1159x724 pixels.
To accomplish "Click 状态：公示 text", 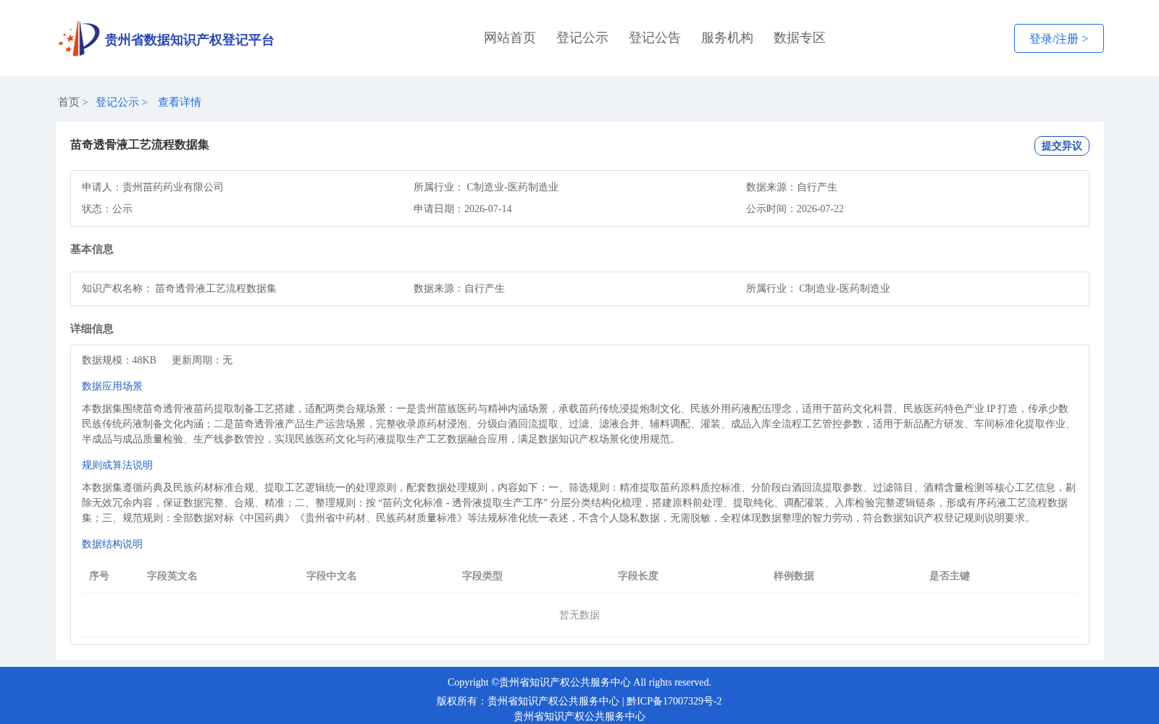I will [107, 209].
